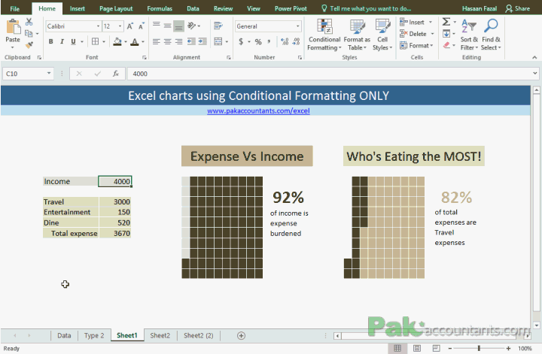Open the font size 12 dropdown
Screen dimensions: 542x354
[120, 26]
